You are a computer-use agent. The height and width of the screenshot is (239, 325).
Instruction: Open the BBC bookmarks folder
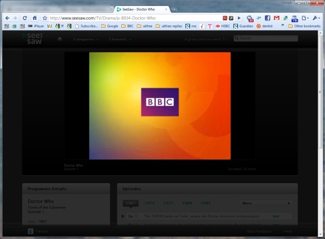128,26
